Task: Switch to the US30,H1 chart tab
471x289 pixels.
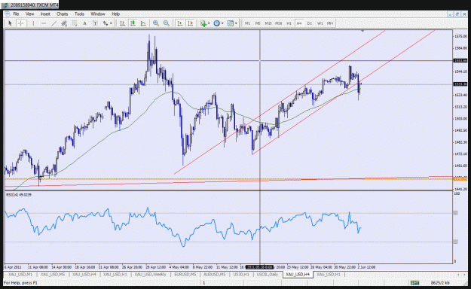Action: click(240, 274)
